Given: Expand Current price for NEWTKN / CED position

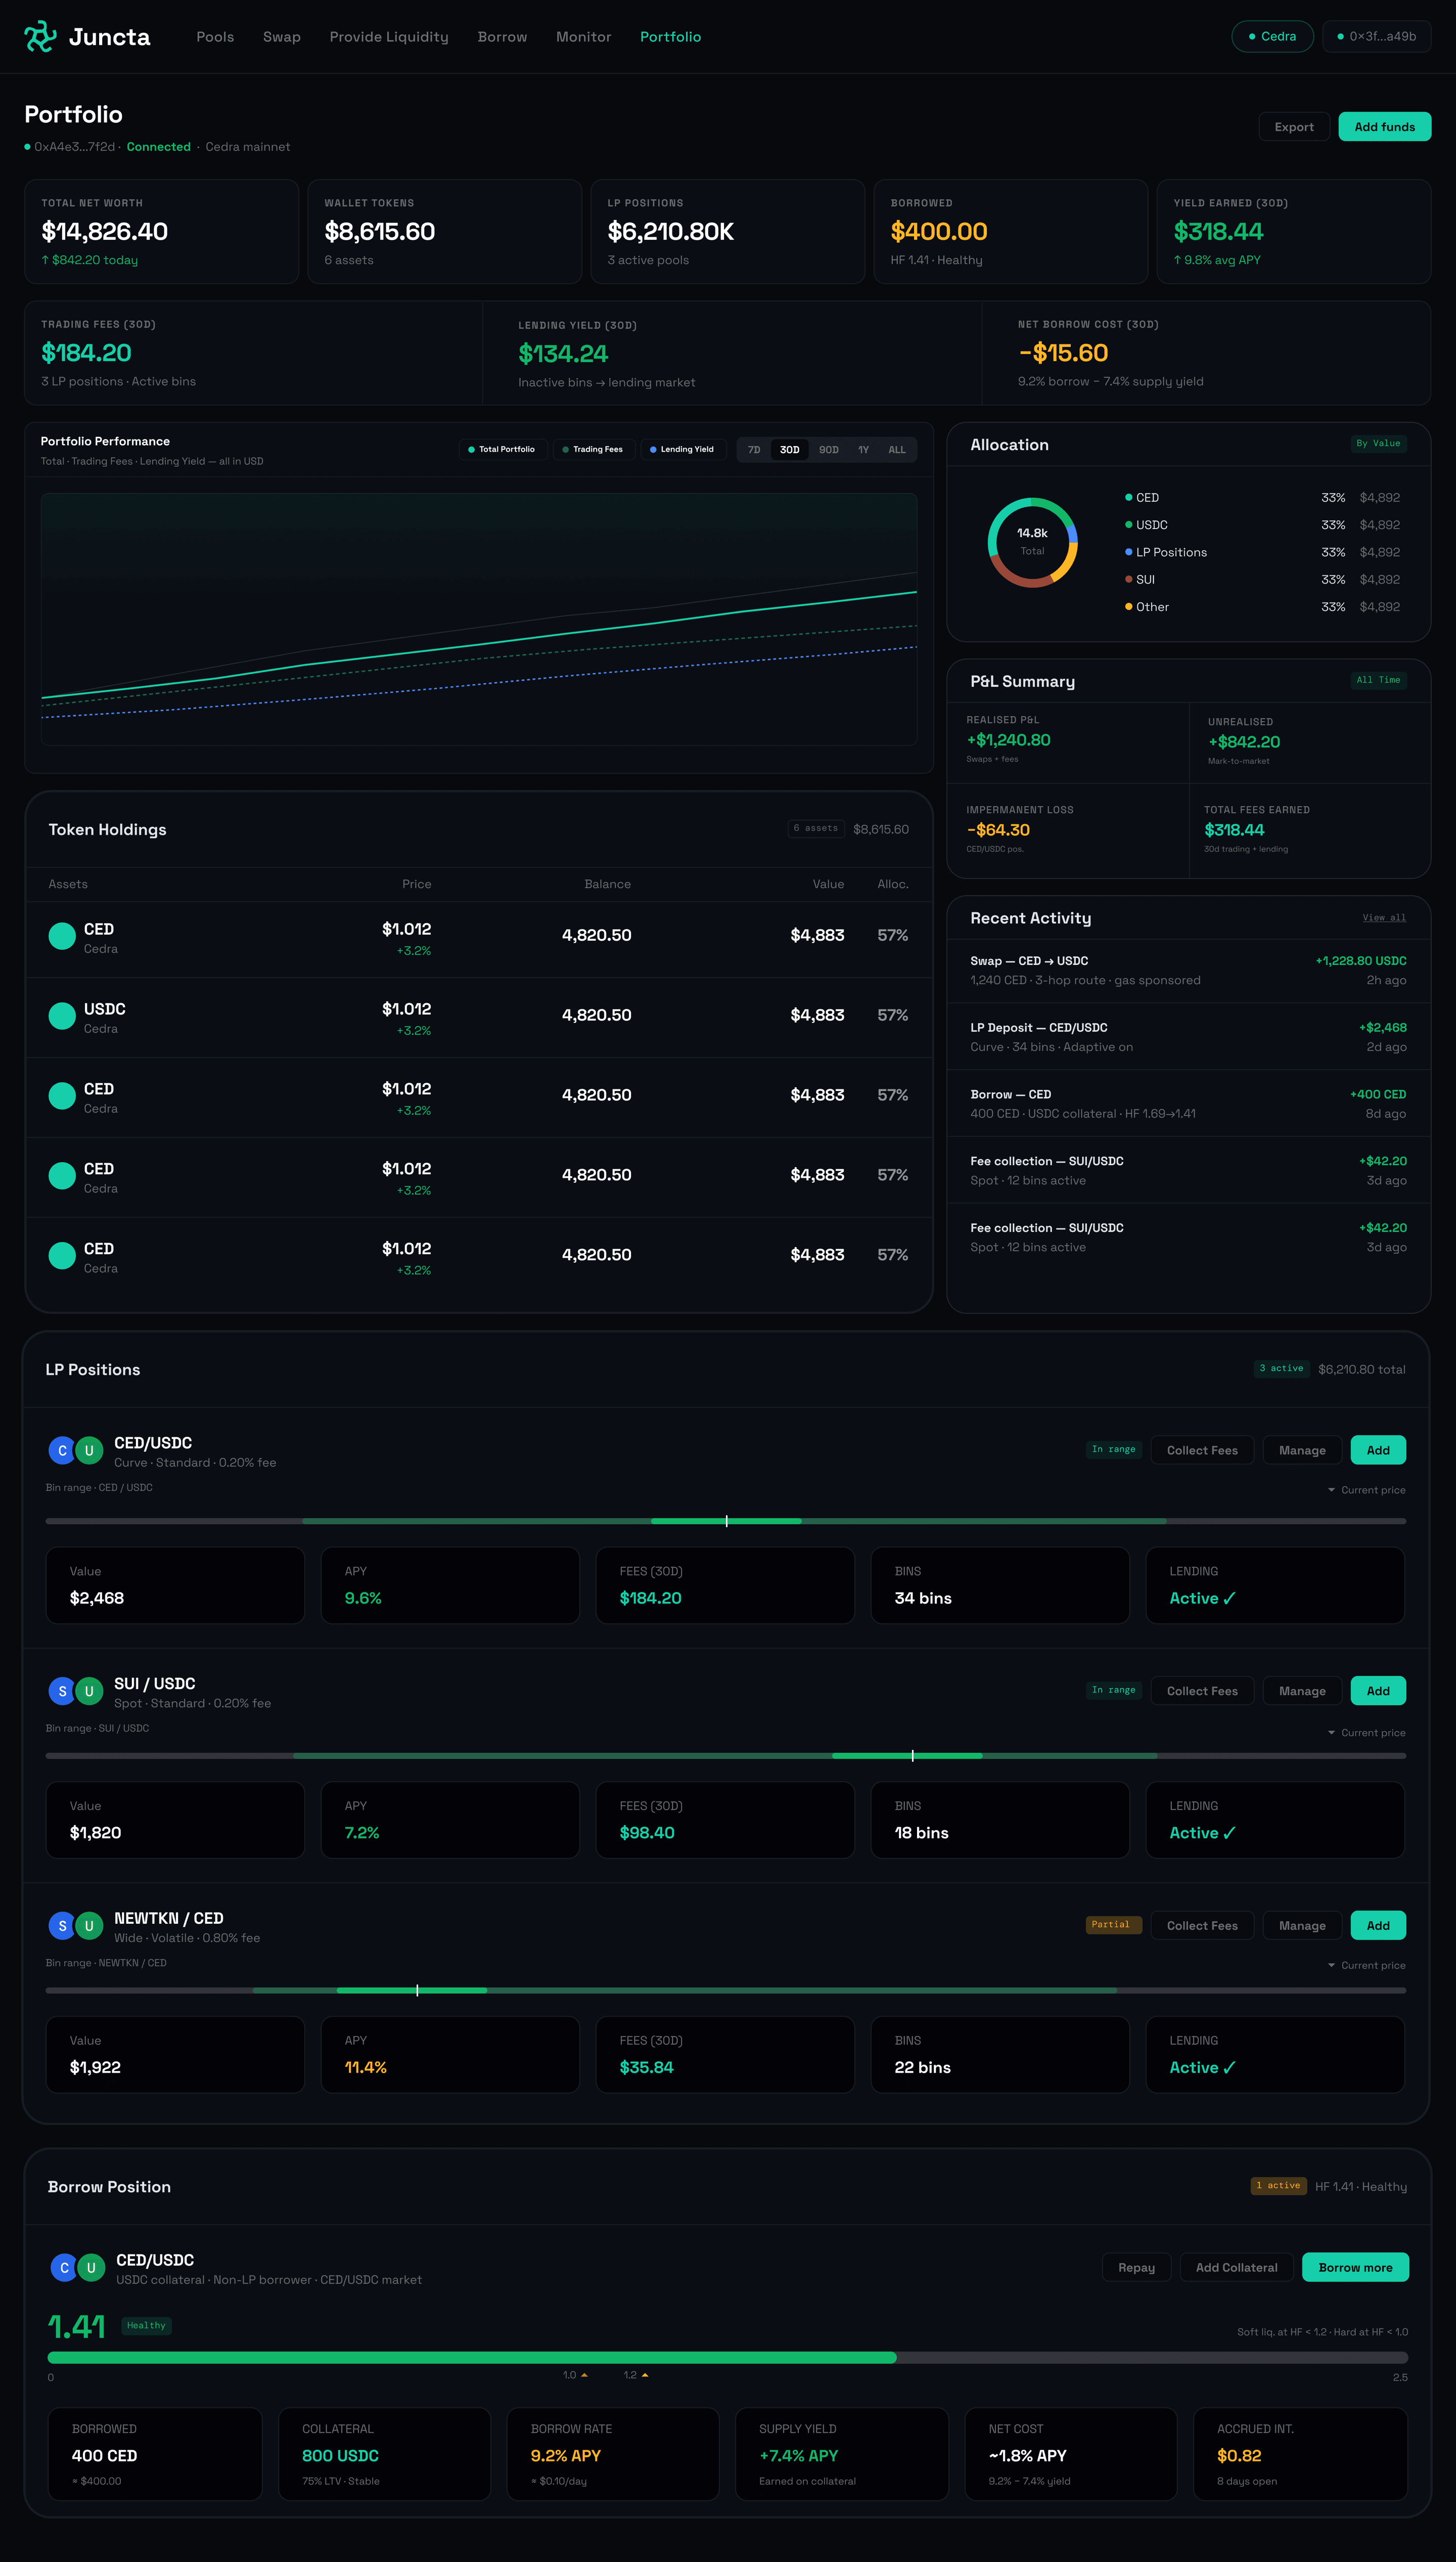Looking at the screenshot, I should 1366,1966.
